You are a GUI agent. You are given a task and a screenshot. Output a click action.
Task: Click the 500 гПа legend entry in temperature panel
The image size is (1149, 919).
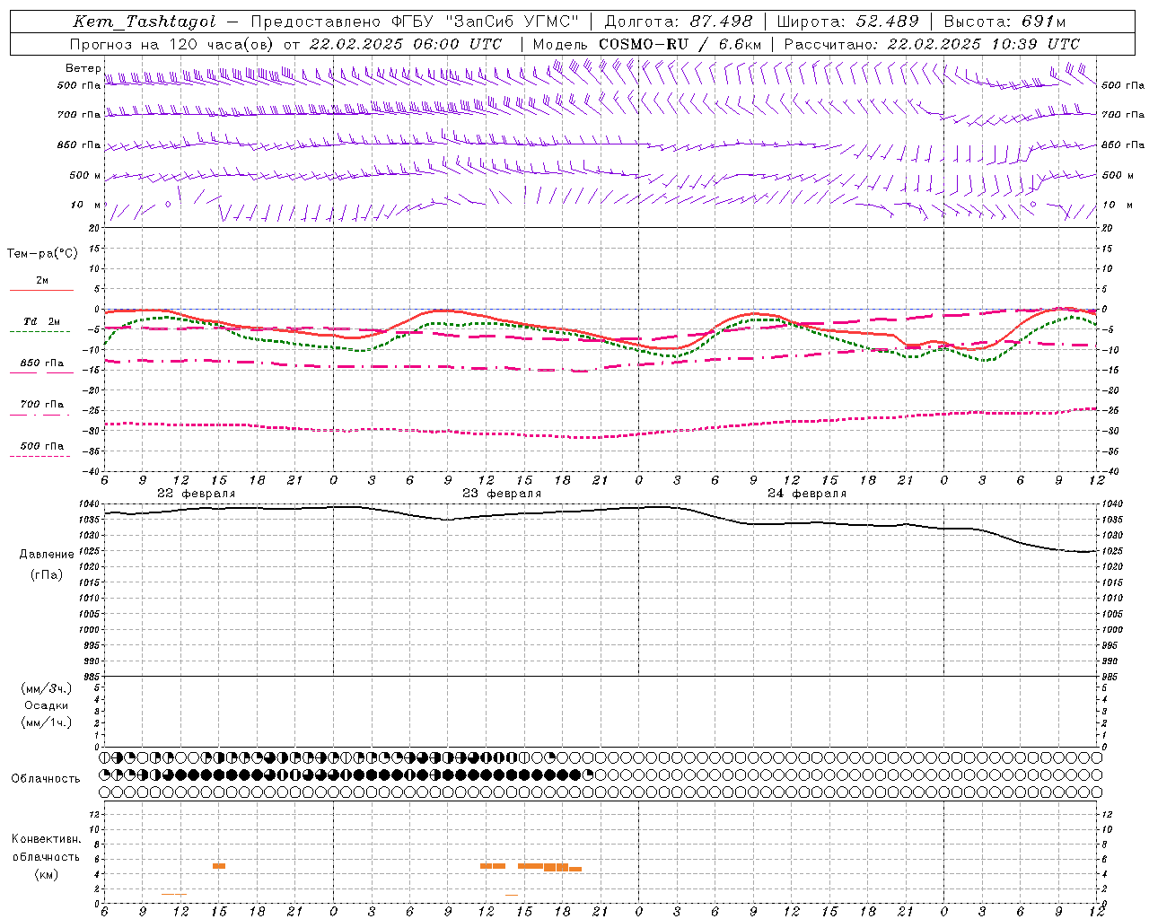(42, 446)
